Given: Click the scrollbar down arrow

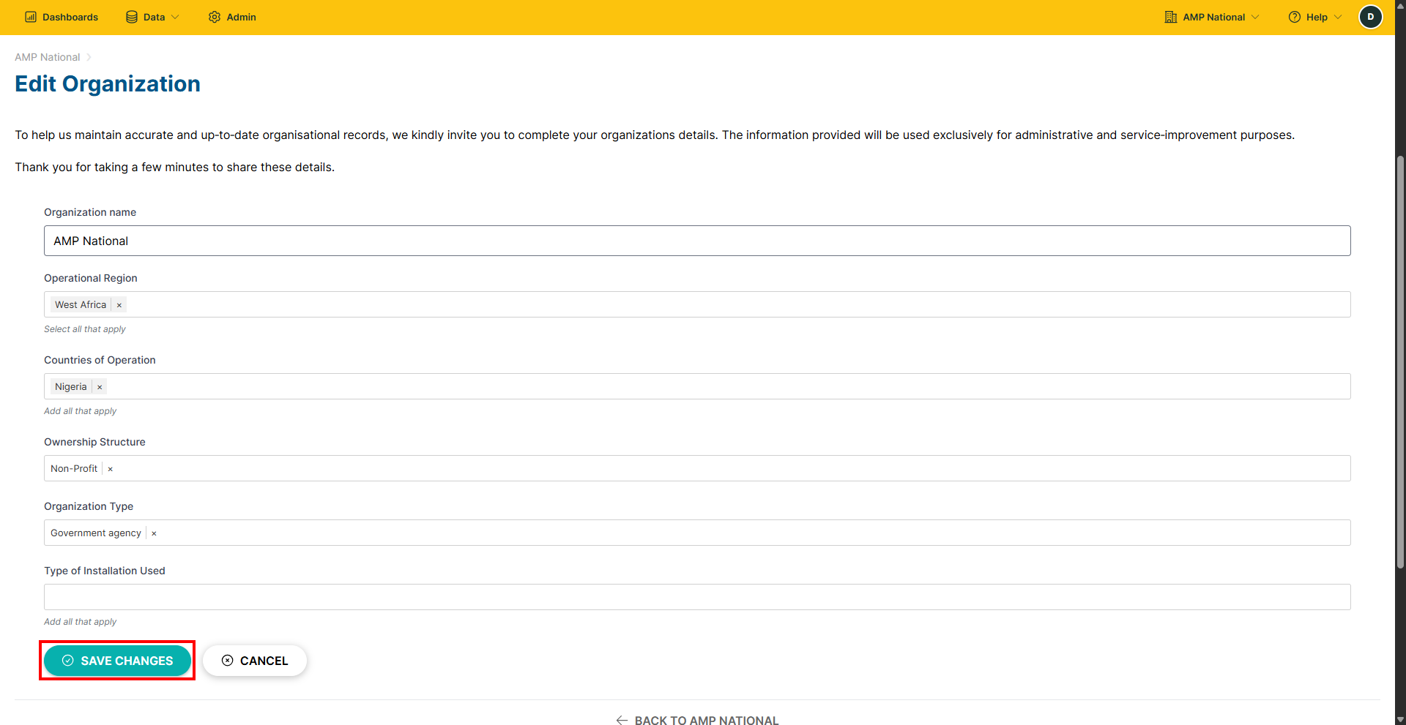Looking at the screenshot, I should pos(1400,719).
